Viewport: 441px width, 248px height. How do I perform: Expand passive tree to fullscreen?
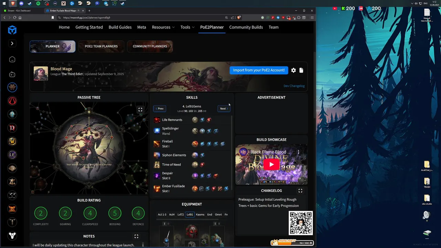(140, 110)
